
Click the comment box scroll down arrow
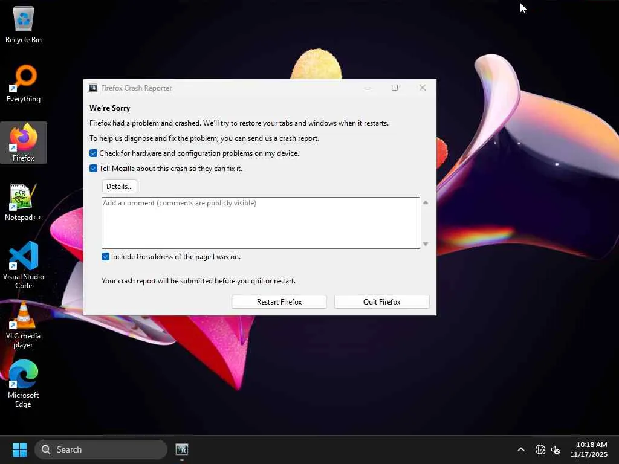pyautogui.click(x=426, y=244)
